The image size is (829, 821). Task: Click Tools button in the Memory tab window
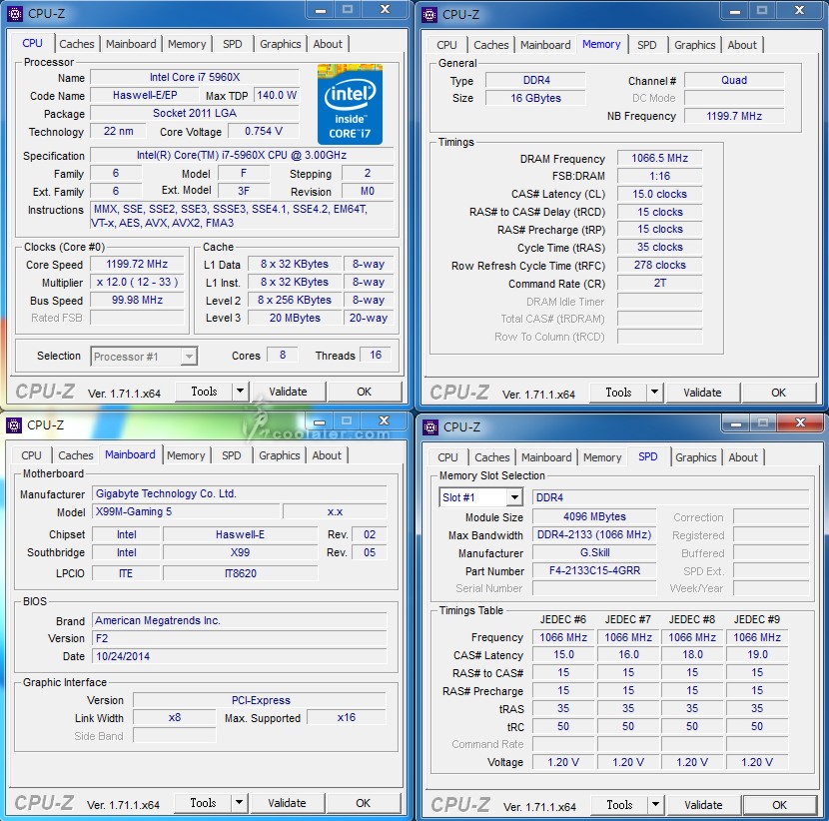point(618,393)
